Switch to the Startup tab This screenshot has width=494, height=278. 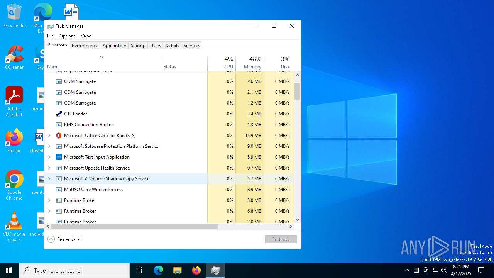click(138, 46)
